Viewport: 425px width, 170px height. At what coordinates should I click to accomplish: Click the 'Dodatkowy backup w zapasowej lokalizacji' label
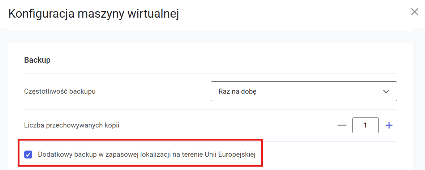[146, 155]
